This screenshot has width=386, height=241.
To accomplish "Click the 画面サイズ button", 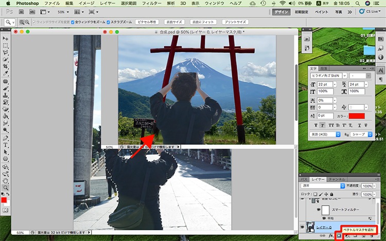I will pyautogui.click(x=174, y=22).
